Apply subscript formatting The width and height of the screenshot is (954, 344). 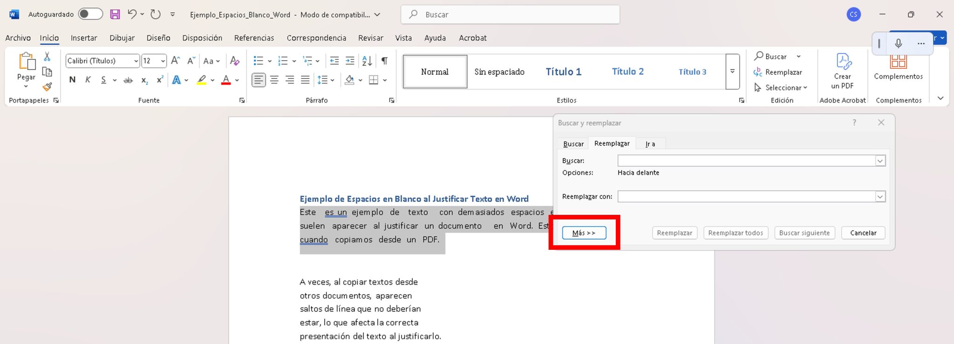[x=144, y=80]
